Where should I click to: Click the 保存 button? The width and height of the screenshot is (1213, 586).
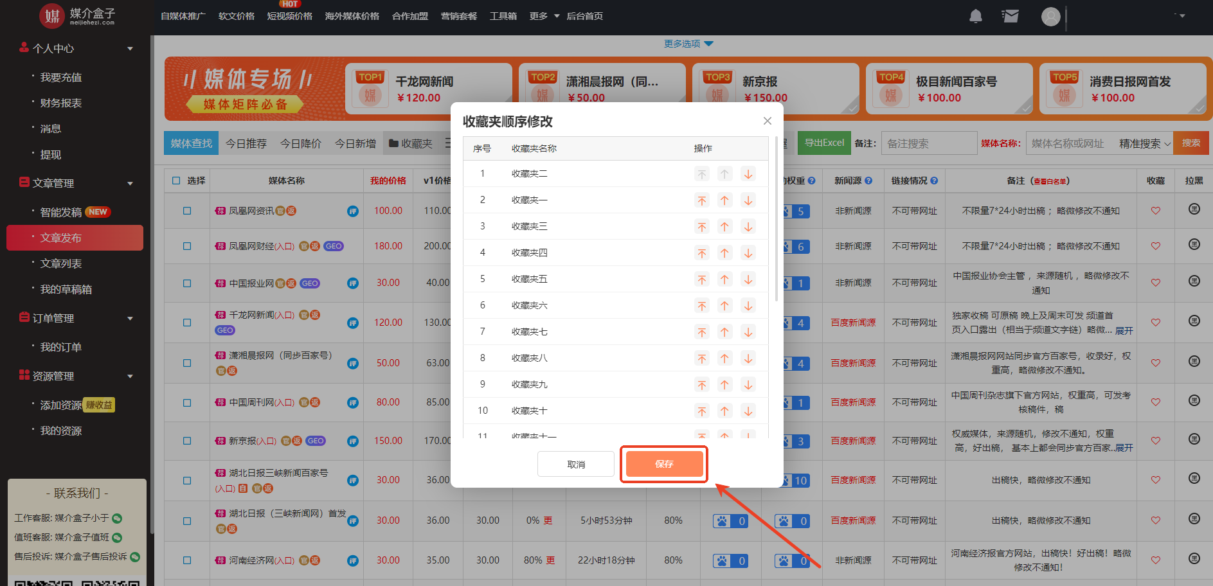663,464
